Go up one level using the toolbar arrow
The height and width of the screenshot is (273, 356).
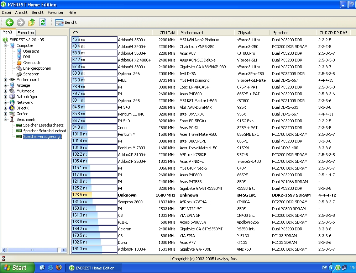[32, 22]
